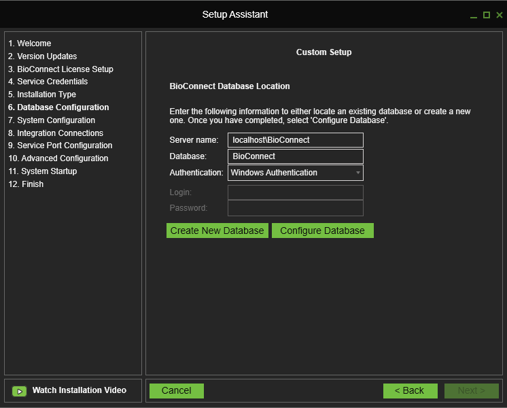507x408 pixels.
Task: Open the Authentication dropdown
Action: tap(295, 173)
